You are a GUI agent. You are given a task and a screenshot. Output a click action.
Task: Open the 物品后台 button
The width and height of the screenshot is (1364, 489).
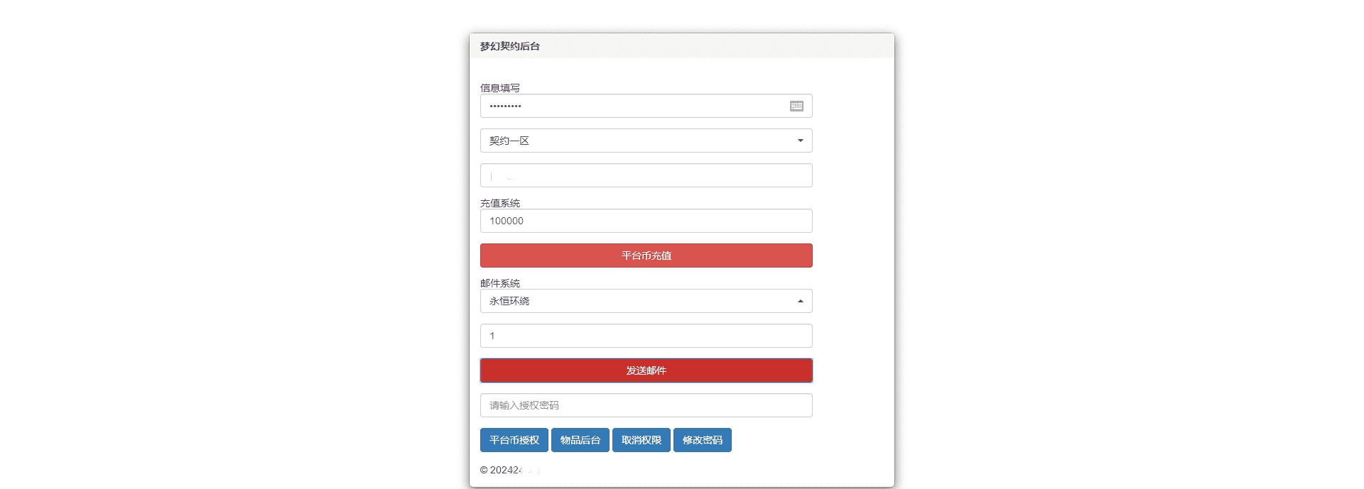580,440
